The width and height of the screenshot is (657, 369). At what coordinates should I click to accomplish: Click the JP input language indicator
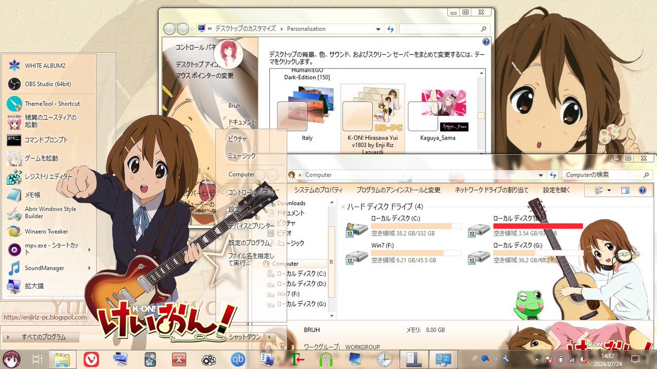coord(474,359)
